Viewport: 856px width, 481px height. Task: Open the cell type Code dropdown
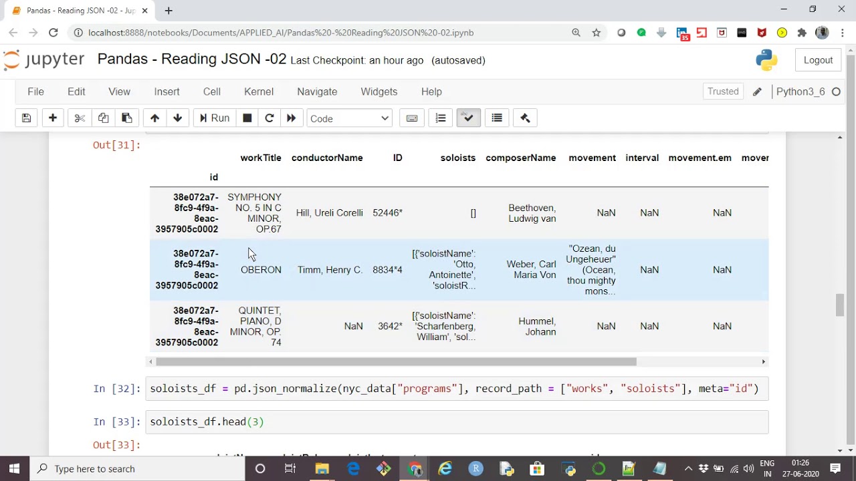(x=349, y=118)
